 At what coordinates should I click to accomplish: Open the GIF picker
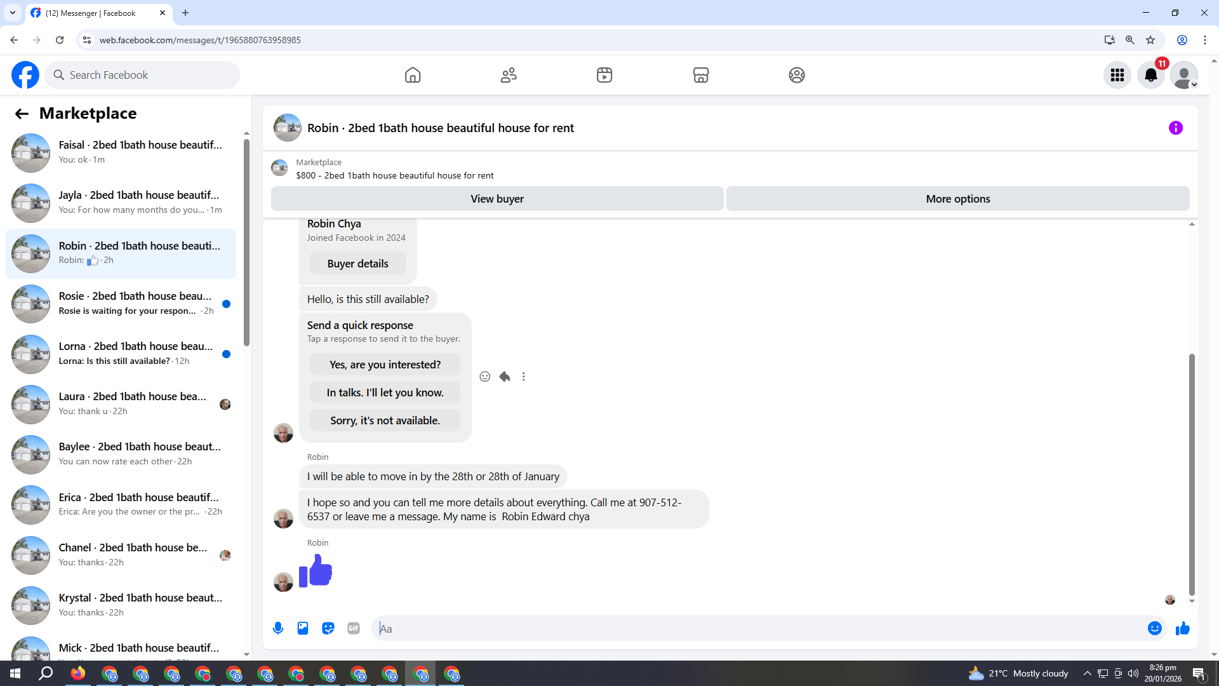354,628
